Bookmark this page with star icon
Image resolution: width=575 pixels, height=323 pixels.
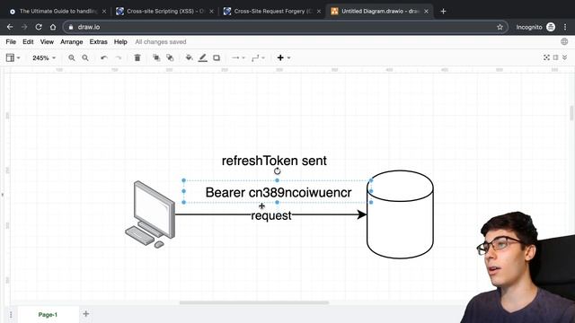click(500, 27)
